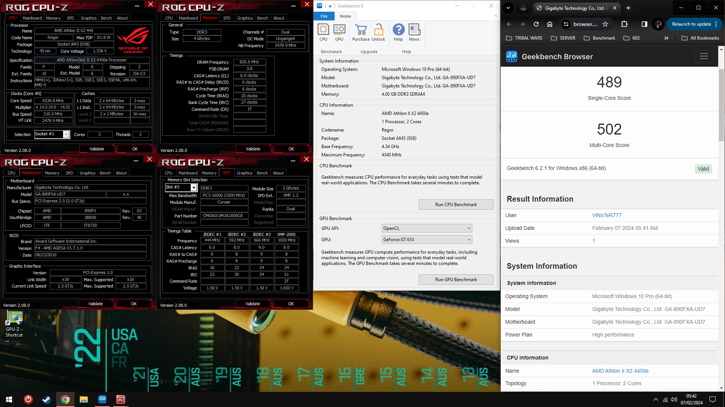Viewport: 725px width, 407px height.
Task: Open About tab in bottom-middle CPU-Z
Action: click(x=278, y=173)
